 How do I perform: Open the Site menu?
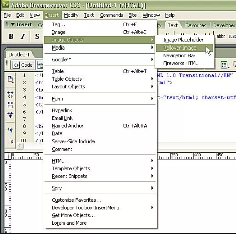tap(133, 15)
